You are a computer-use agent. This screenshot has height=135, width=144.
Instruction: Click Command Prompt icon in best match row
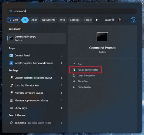(11, 39)
